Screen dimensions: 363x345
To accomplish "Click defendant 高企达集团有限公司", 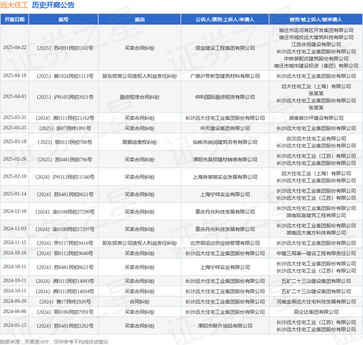I will 316,312.
